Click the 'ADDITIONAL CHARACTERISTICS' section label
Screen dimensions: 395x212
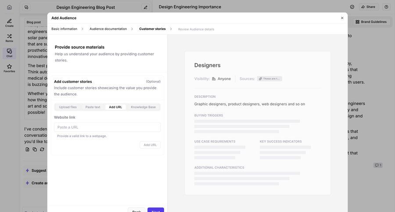pos(219,167)
